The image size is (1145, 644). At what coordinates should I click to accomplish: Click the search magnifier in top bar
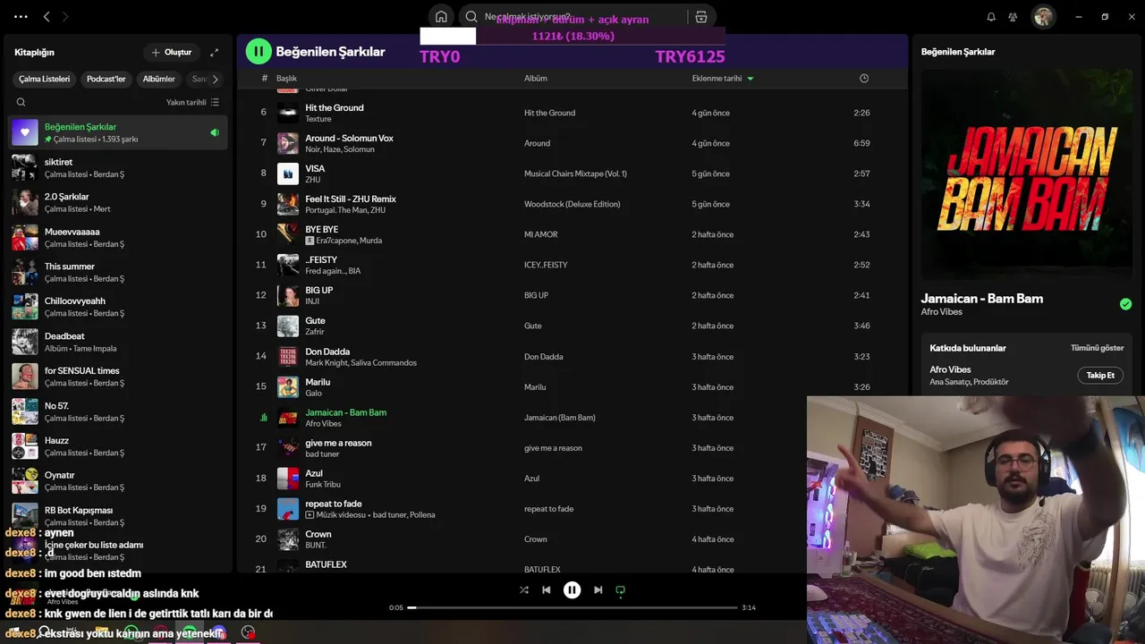click(471, 17)
